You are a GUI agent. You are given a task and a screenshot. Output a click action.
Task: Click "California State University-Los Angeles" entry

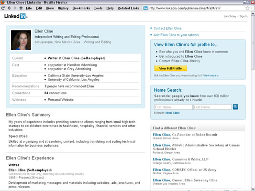click(76, 75)
